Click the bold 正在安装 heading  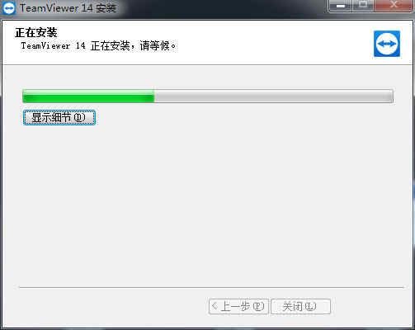coord(36,33)
